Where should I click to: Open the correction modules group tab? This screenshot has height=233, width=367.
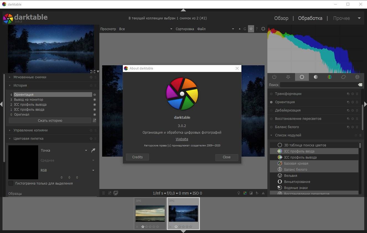pos(343,77)
